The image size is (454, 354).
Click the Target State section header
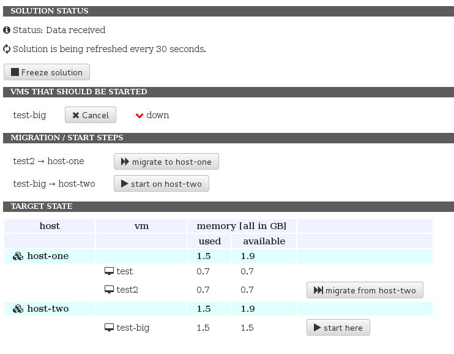42,206
